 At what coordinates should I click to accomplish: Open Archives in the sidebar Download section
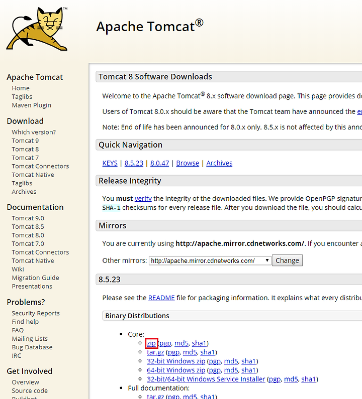(24, 192)
